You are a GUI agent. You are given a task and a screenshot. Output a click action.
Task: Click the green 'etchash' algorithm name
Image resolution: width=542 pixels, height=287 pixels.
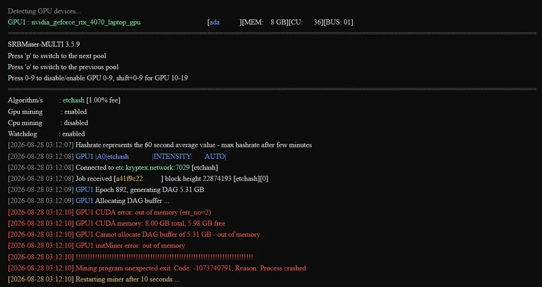click(73, 100)
